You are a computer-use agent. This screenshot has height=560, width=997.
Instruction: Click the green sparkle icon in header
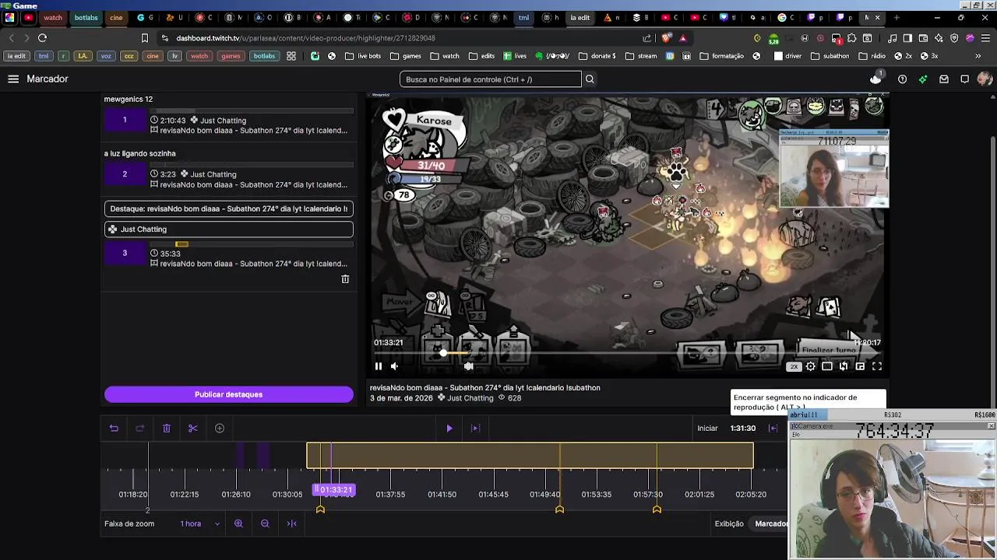click(x=923, y=79)
